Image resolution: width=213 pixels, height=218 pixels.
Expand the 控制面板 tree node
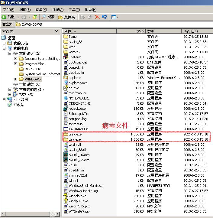(10, 95)
